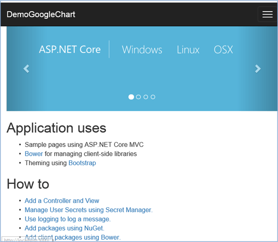Open the Bootstrap theming link
Screen dimensions: 278x242
(82, 163)
